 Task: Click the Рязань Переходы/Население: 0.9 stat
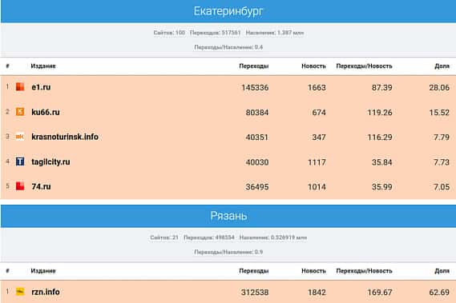[x=228, y=252]
